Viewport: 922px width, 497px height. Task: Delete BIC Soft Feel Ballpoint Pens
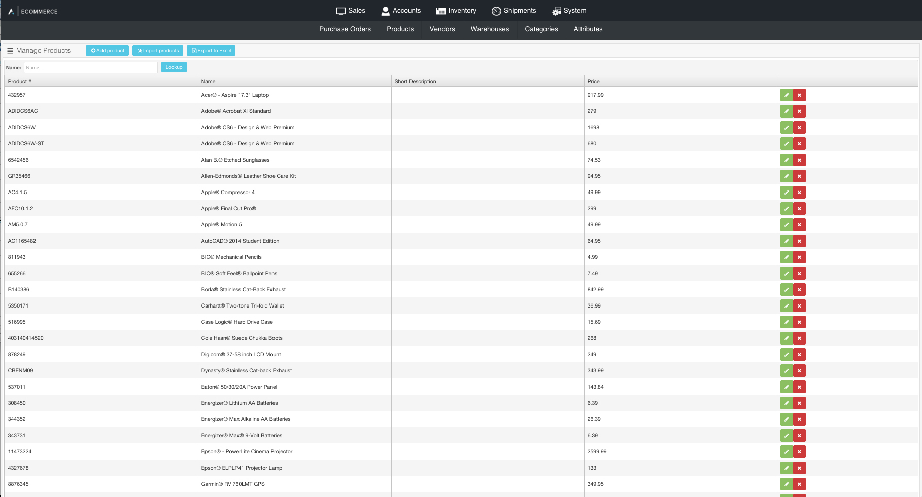point(799,274)
